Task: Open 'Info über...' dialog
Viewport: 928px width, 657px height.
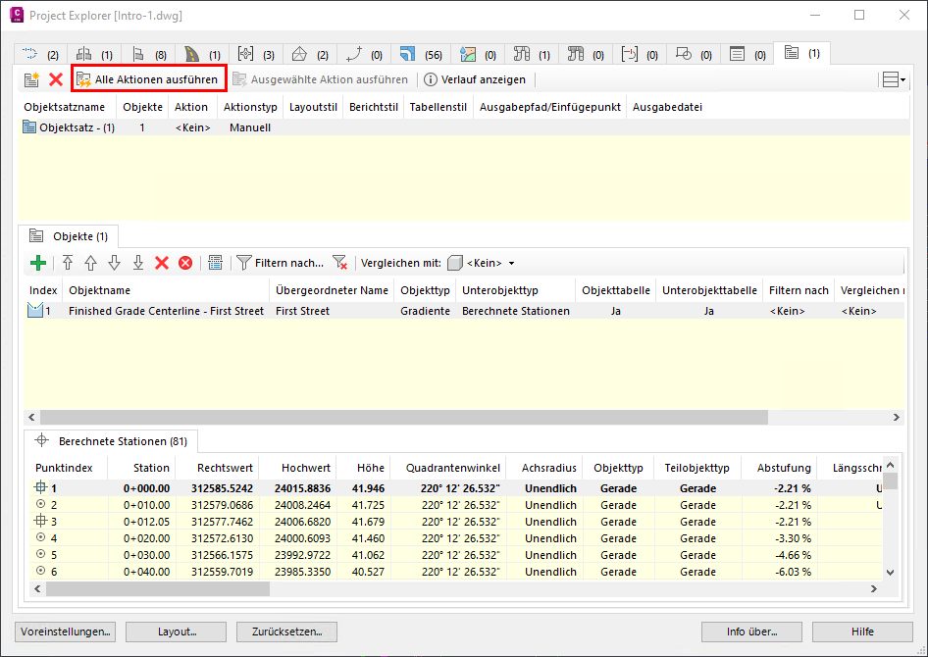Action: coord(751,632)
